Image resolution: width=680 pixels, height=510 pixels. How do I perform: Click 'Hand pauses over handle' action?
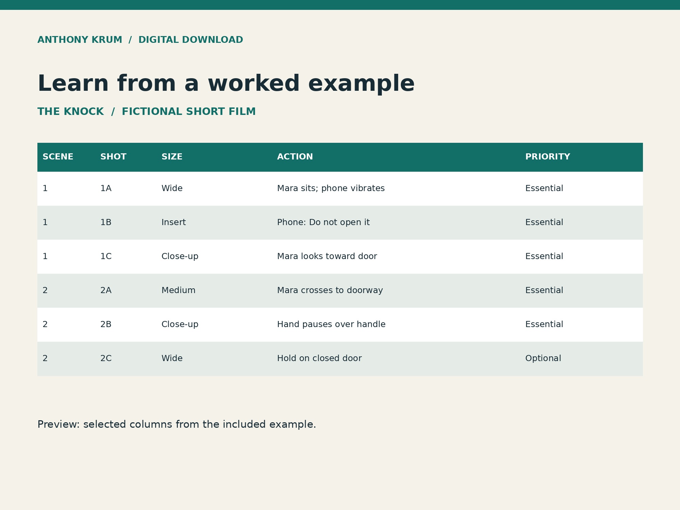click(x=331, y=324)
